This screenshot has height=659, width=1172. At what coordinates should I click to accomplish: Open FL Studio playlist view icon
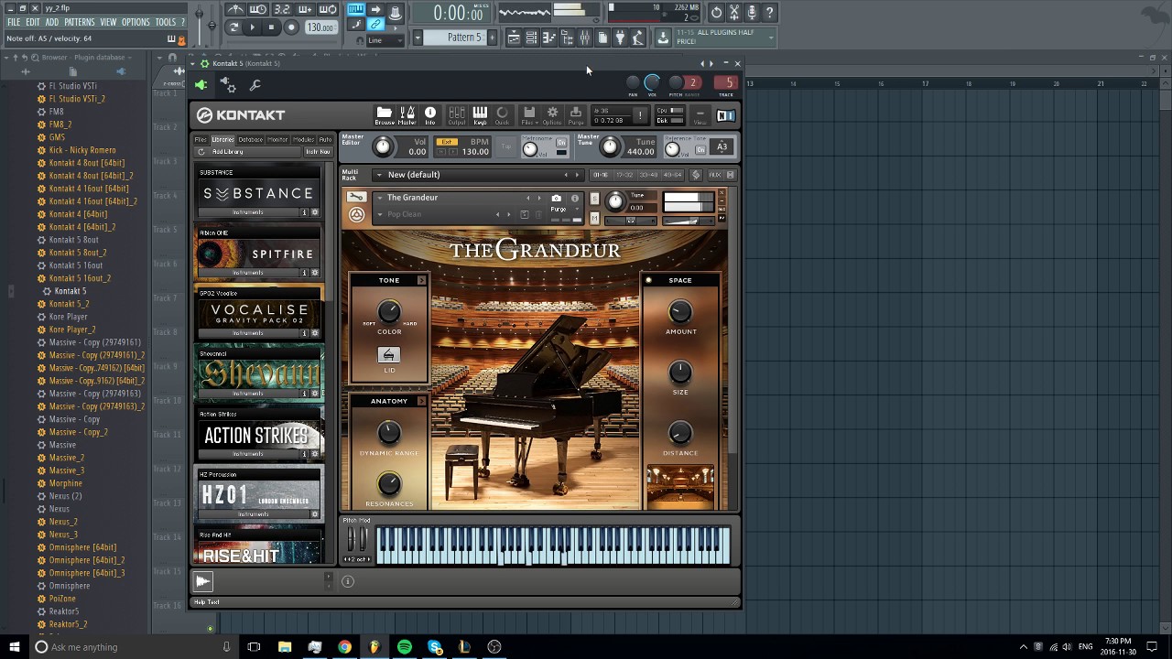tap(514, 38)
